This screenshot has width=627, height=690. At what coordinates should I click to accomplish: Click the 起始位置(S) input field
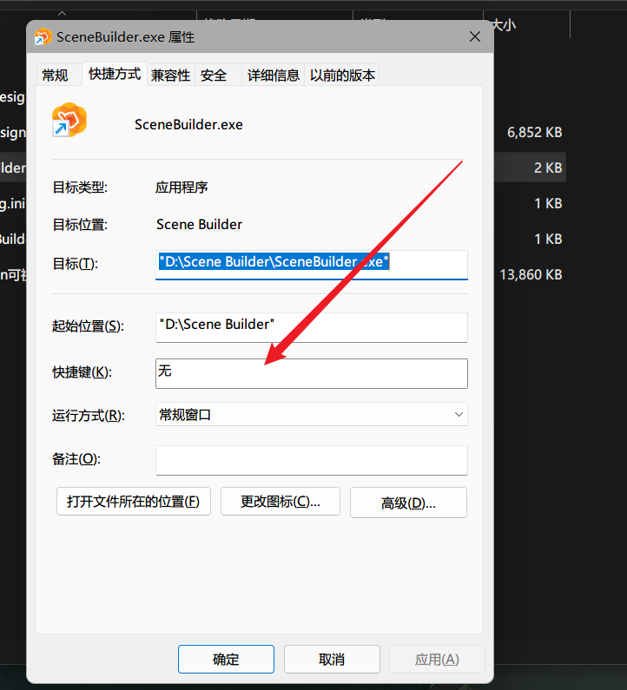click(x=311, y=327)
